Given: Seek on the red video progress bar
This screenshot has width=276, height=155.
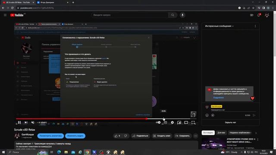Looking at the screenshot, I should coord(106,119).
